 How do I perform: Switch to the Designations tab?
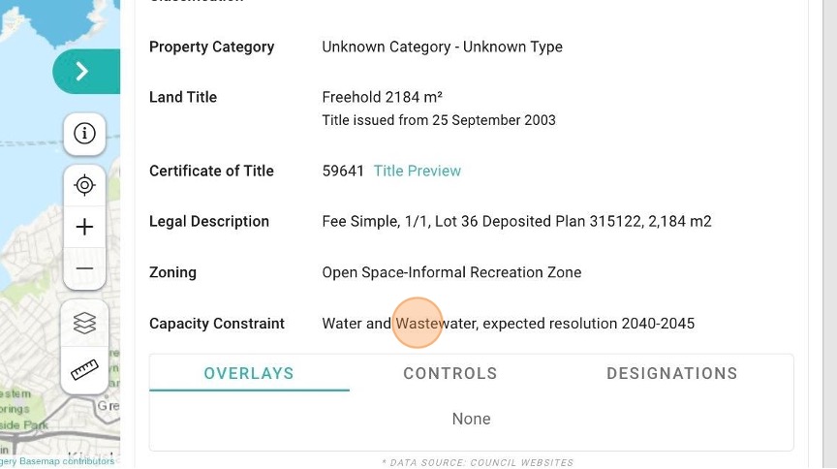(x=671, y=373)
